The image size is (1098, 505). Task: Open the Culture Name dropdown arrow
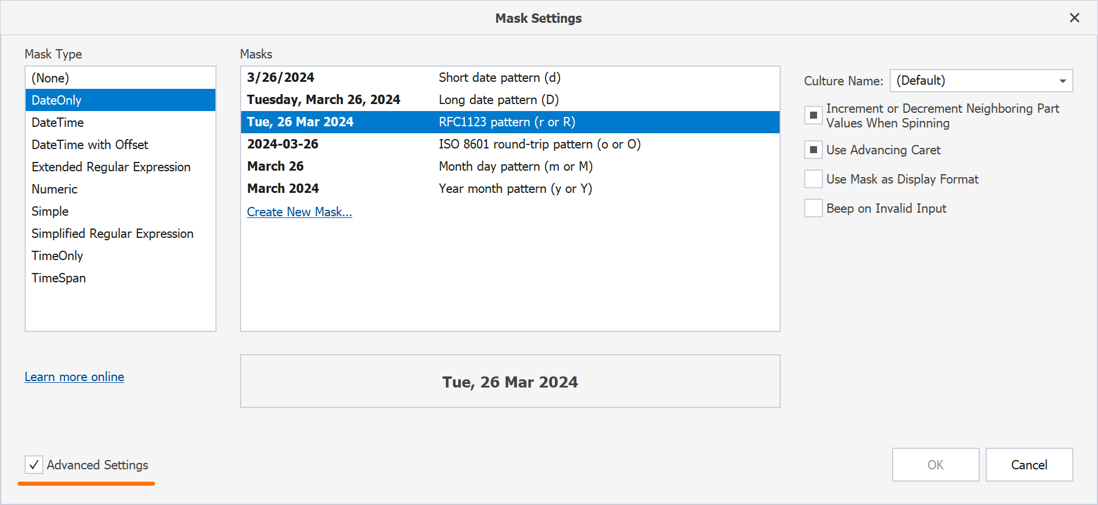pyautogui.click(x=1062, y=81)
